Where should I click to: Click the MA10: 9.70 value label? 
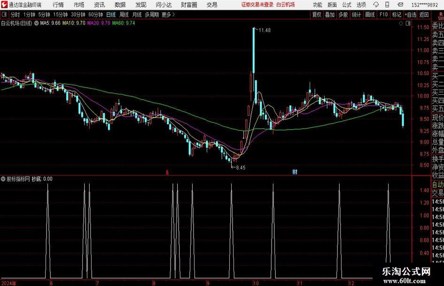pos(74,23)
